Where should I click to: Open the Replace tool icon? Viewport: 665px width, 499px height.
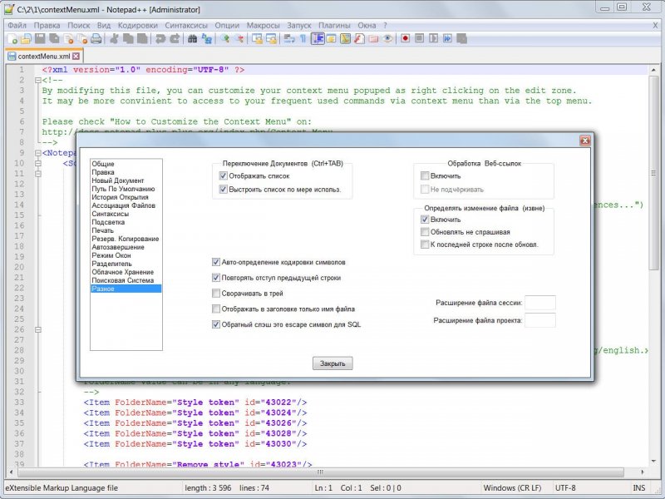(206, 39)
